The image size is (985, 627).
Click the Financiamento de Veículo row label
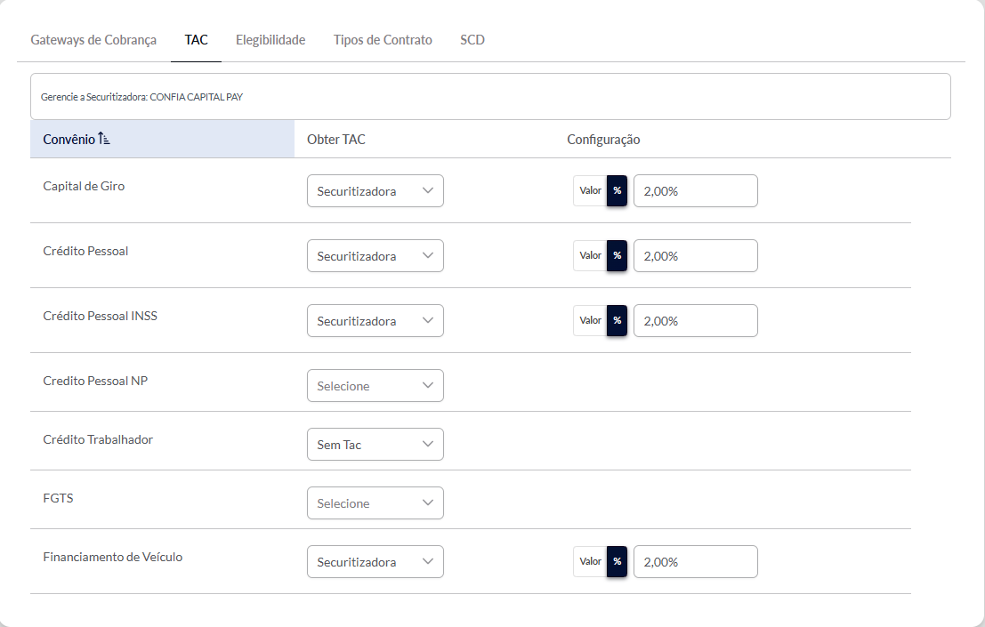pyautogui.click(x=112, y=558)
